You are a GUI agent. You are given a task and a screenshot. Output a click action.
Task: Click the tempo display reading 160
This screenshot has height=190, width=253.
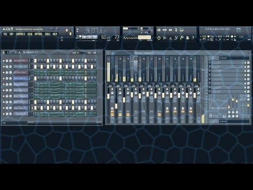pos(105,37)
